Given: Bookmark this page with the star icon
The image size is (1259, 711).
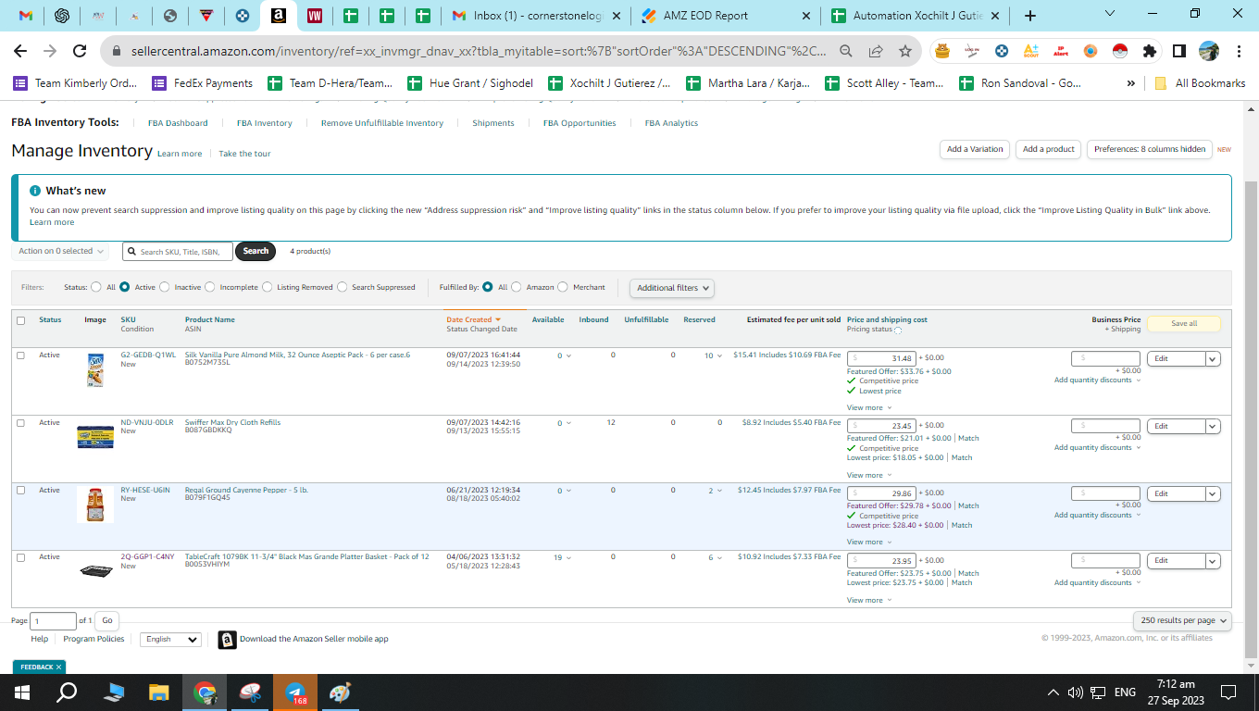Looking at the screenshot, I should point(905,51).
